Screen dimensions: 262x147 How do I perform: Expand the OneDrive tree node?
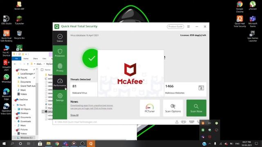(x=14, y=100)
